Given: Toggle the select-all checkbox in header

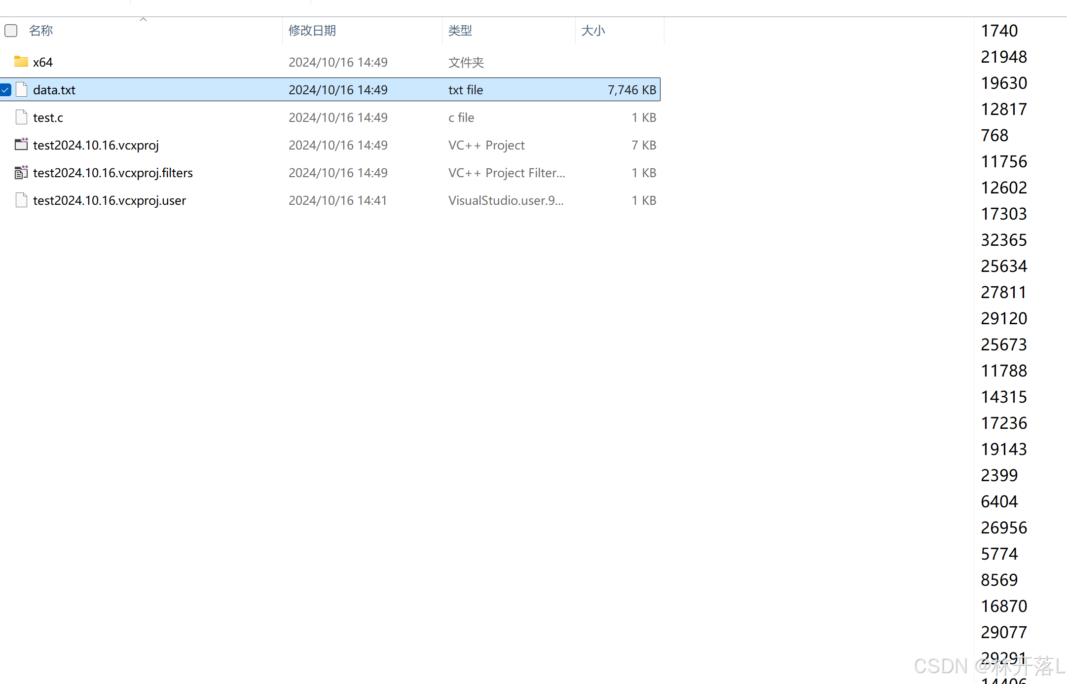Looking at the screenshot, I should [x=11, y=31].
